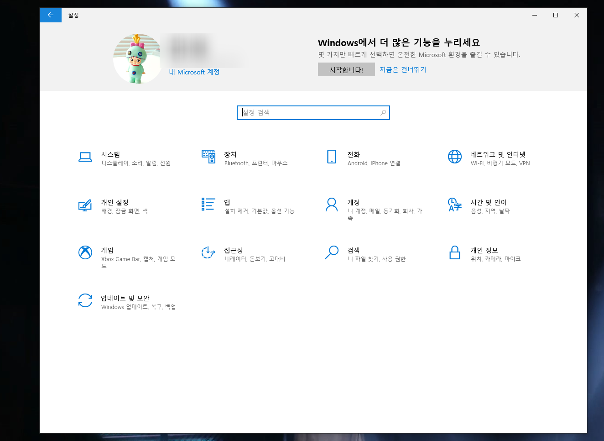Maximize the 설정 window
This screenshot has width=604, height=441.
point(556,15)
